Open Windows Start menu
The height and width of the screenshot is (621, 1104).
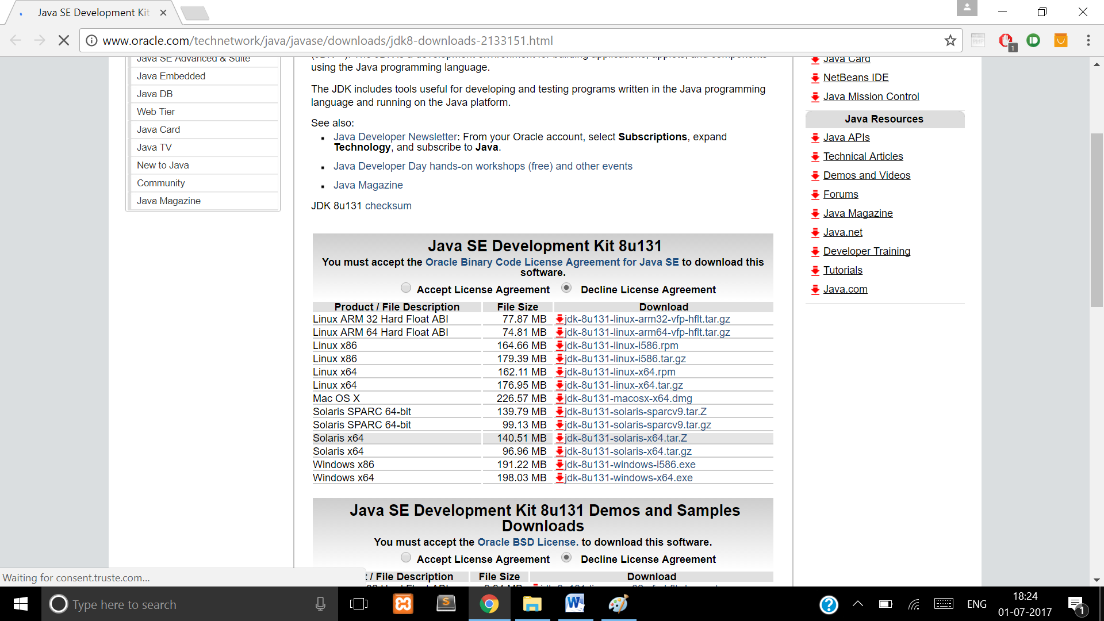21,604
